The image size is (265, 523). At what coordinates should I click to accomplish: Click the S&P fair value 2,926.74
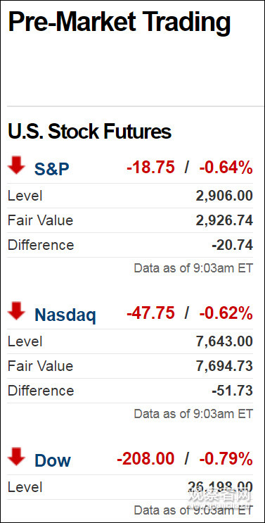[224, 220]
